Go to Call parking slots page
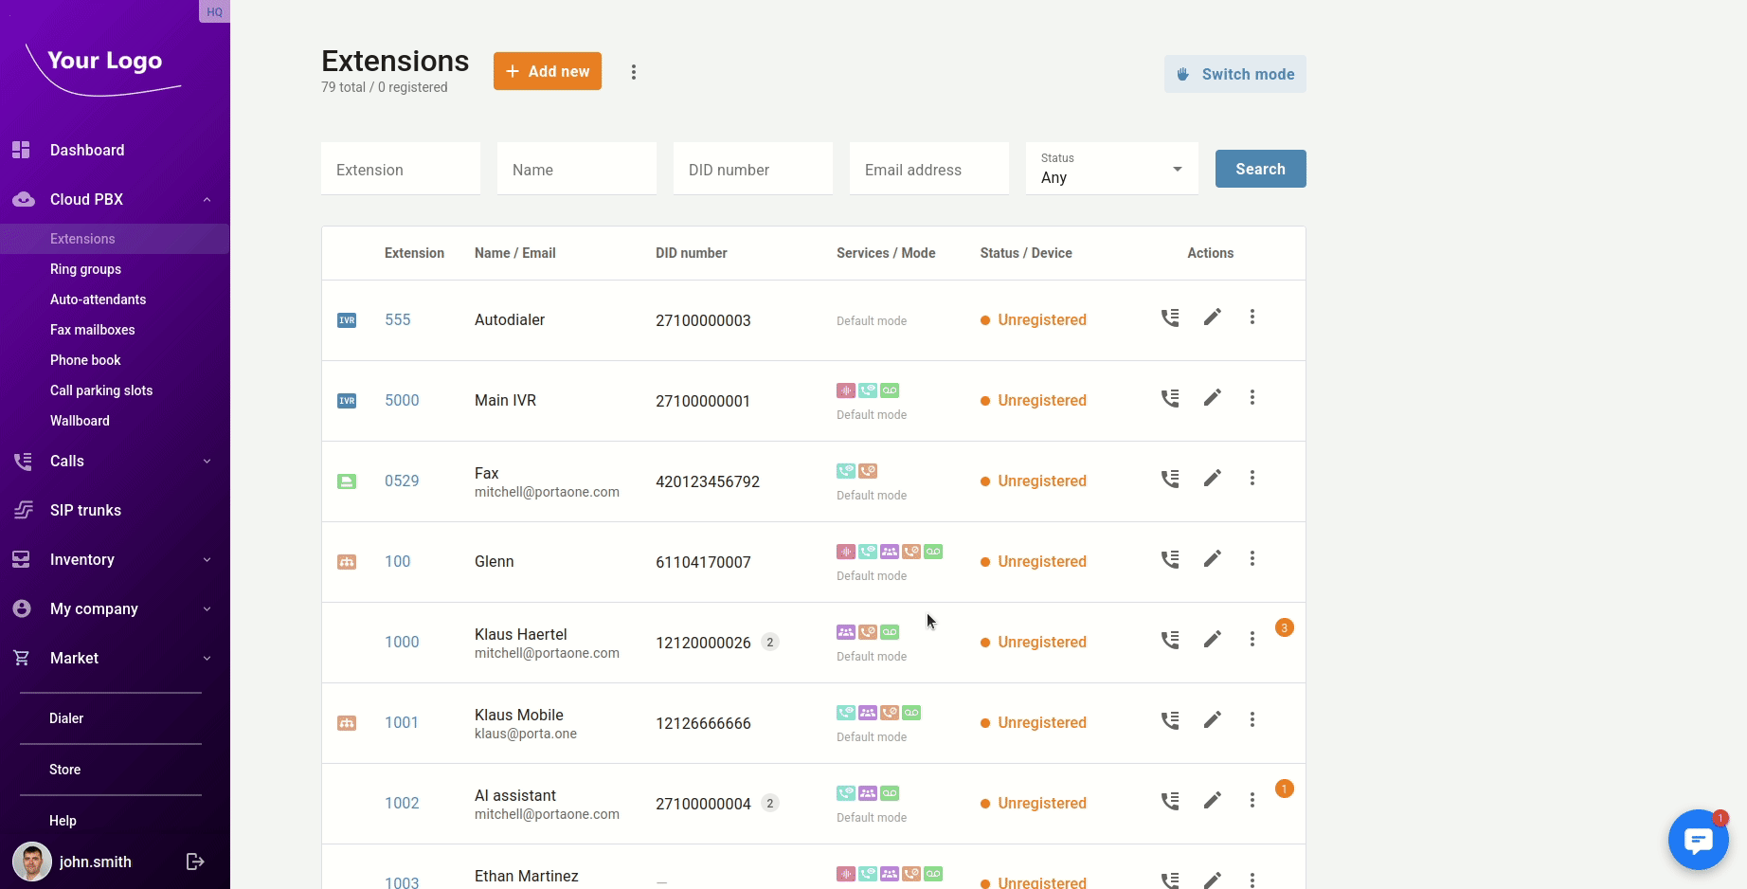This screenshot has height=889, width=1747. click(x=101, y=390)
